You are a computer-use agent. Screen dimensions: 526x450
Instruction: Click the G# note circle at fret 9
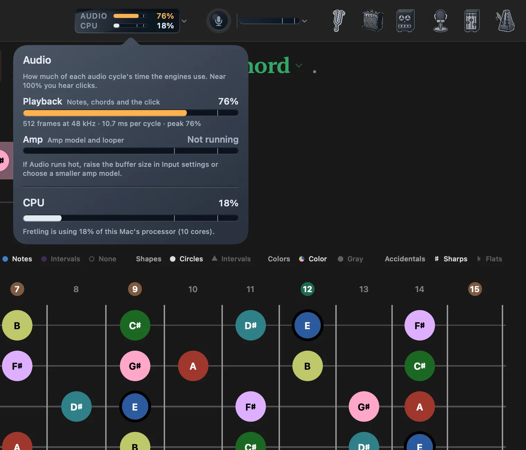[135, 366]
